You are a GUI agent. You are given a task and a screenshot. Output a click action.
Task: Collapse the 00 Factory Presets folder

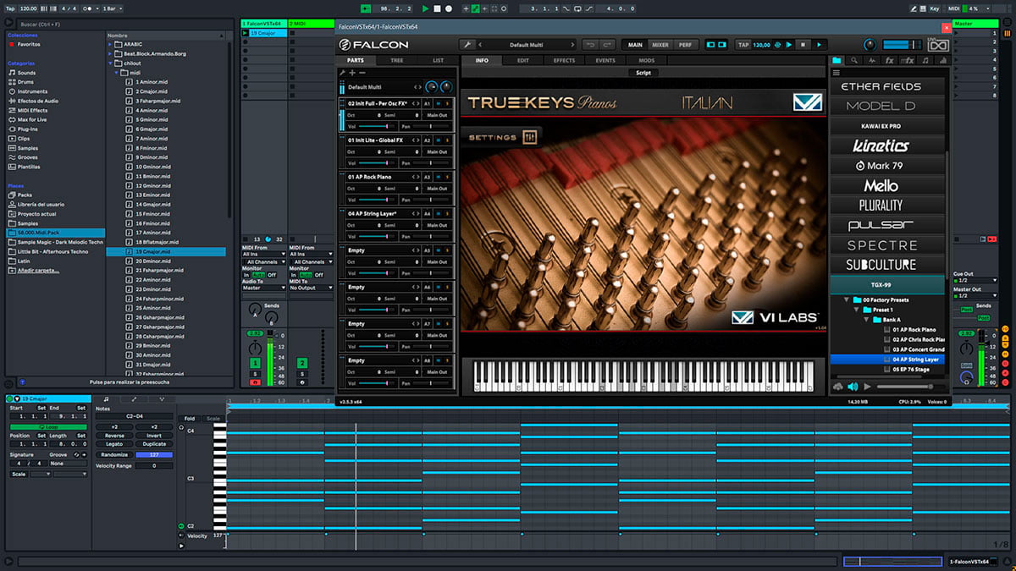[x=846, y=299]
